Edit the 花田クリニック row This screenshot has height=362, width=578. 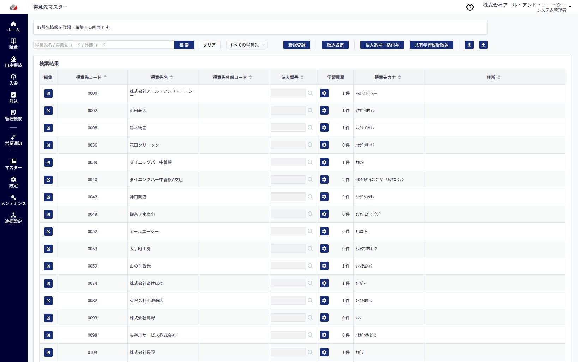[48, 145]
